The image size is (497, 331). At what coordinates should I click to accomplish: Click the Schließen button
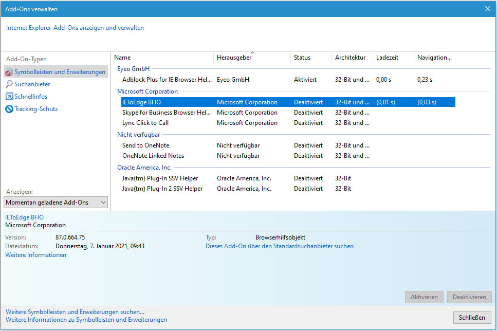click(472, 317)
